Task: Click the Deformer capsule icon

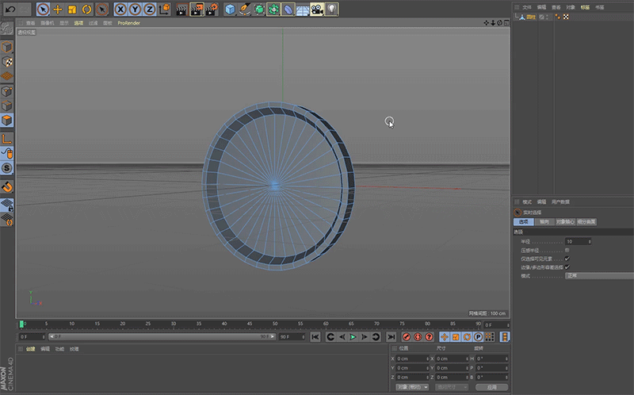Action: coord(288,9)
